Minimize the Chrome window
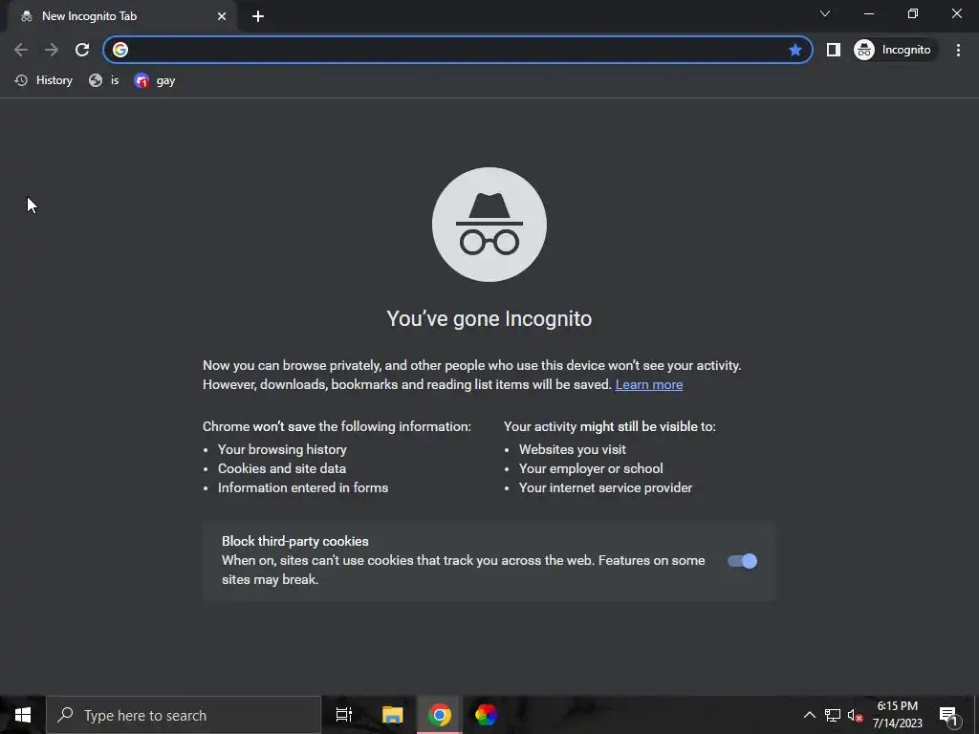 pyautogui.click(x=869, y=13)
